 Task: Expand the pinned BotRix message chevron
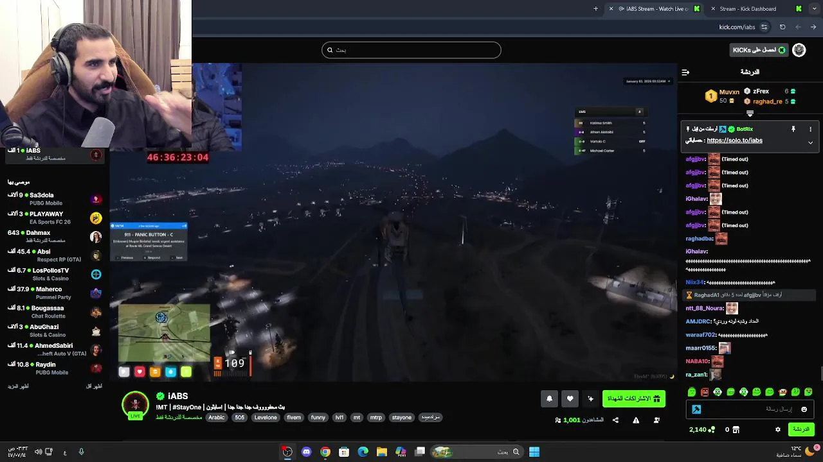(x=810, y=142)
